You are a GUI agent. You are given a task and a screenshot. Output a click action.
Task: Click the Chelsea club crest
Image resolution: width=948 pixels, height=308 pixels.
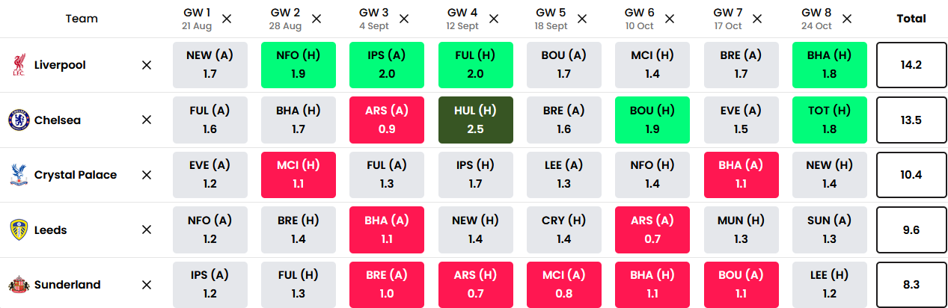click(x=18, y=120)
